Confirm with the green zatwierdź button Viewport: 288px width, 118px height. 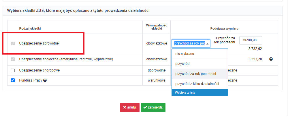[x=153, y=107]
